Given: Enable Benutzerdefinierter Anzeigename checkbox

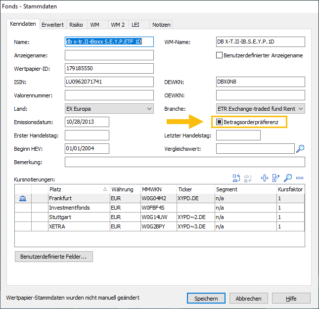Looking at the screenshot, I should 220,55.
